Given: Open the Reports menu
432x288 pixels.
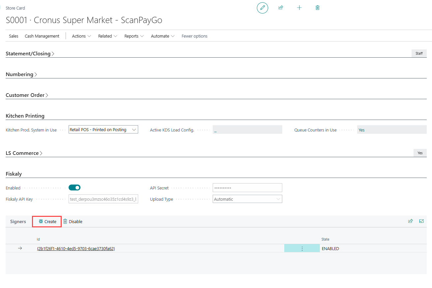Looking at the screenshot, I should point(134,36).
